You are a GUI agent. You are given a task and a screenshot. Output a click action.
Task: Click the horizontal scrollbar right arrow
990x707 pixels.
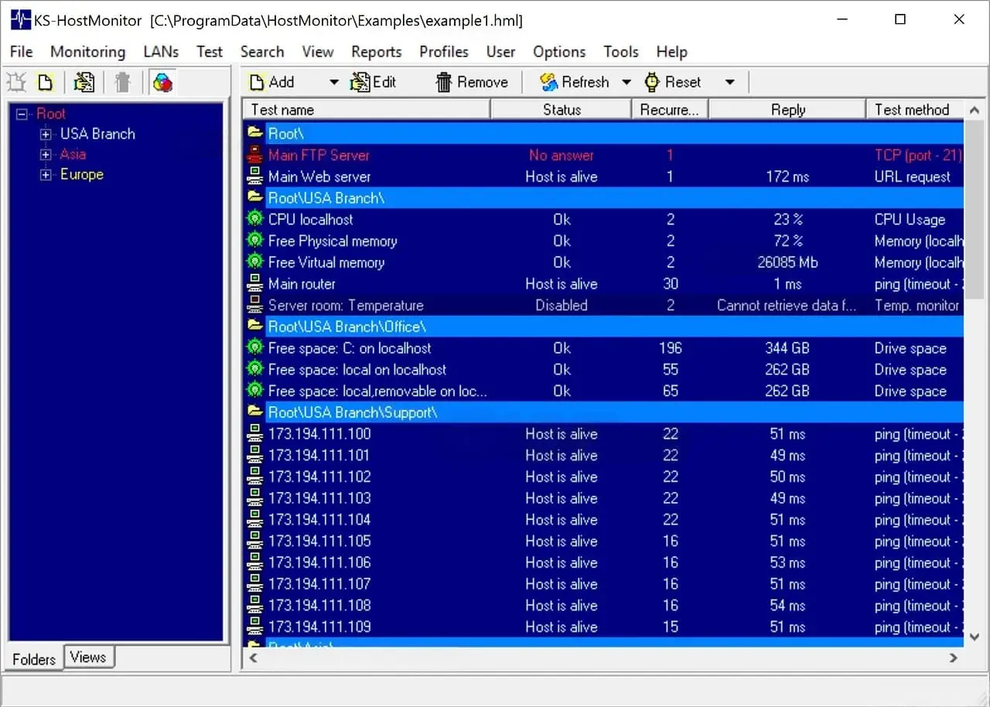954,657
